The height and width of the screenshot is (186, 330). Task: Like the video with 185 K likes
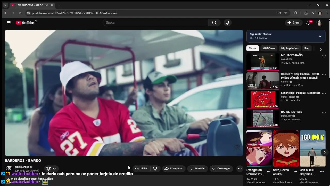pos(141,169)
